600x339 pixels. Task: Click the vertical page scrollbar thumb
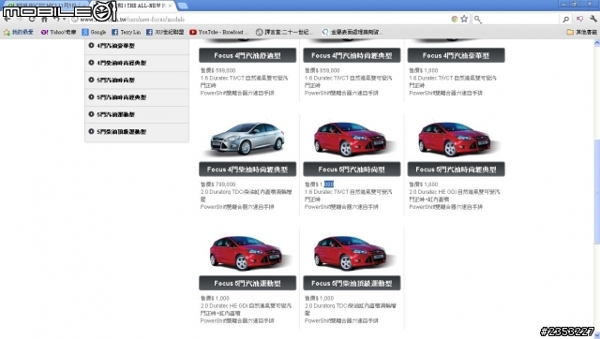point(596,191)
